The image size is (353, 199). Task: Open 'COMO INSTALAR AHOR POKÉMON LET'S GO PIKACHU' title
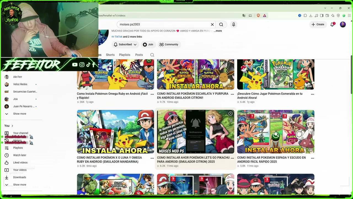pos(193,160)
